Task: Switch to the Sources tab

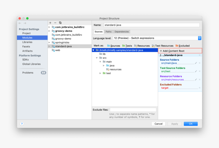Action: [99, 32]
